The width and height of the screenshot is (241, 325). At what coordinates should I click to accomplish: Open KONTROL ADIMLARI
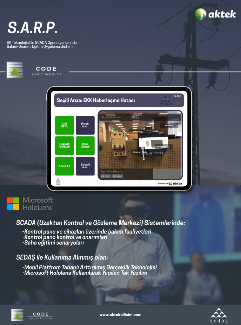pos(64,145)
